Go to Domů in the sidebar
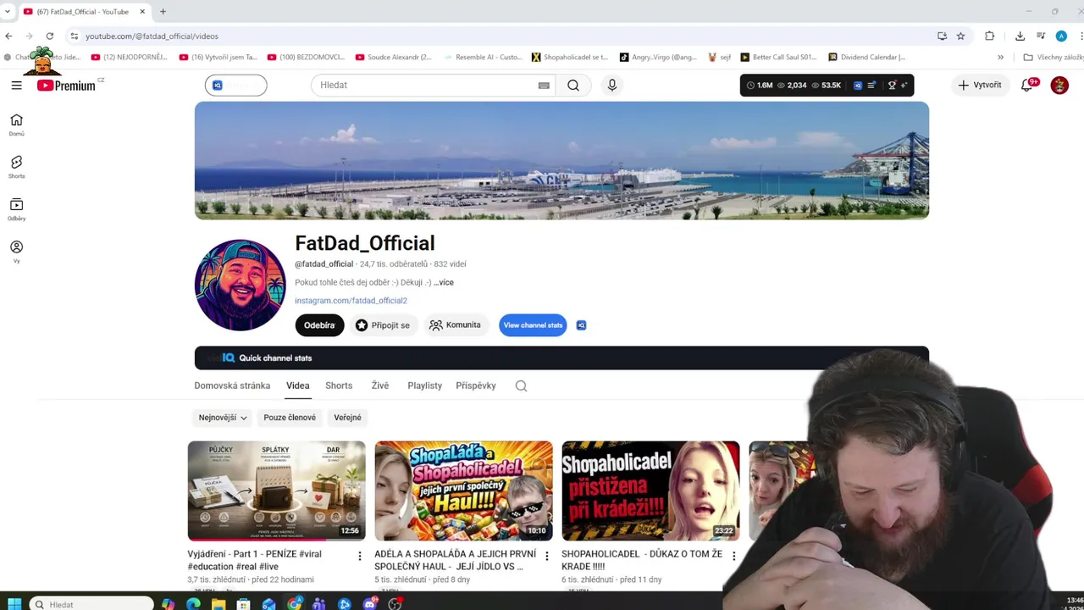The height and width of the screenshot is (610, 1084). click(x=16, y=125)
